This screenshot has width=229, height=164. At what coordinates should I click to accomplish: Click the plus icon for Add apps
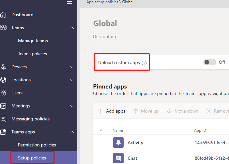point(101,111)
